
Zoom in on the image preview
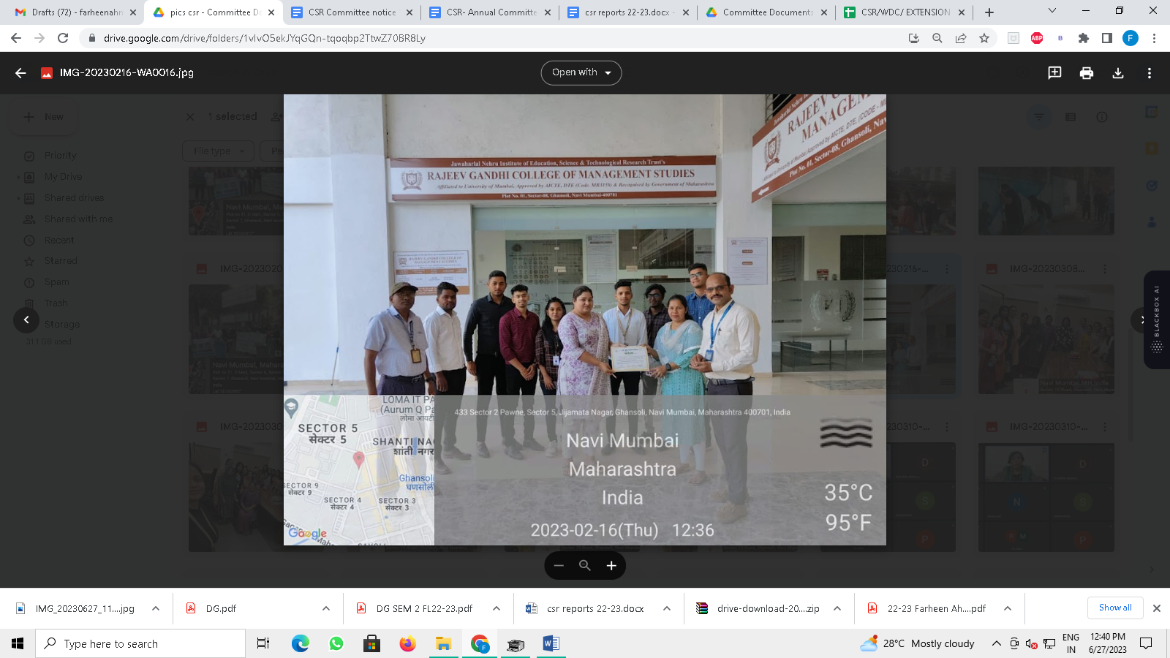[x=611, y=565]
